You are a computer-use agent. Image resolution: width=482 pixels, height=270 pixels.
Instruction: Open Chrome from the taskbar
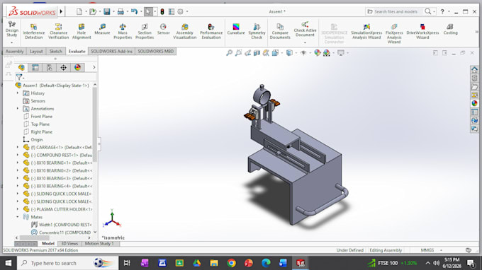[x=232, y=263]
